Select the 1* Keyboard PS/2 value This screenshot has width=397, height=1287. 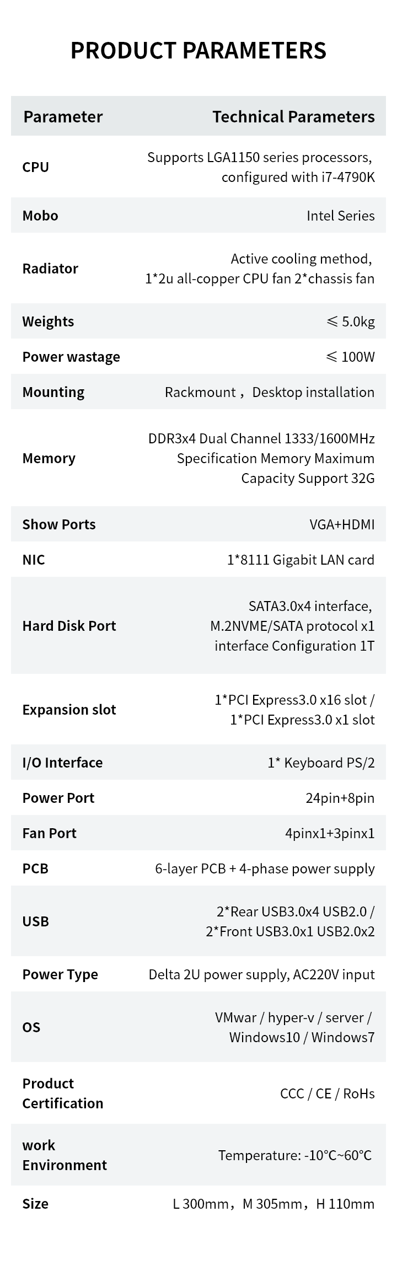(x=321, y=763)
